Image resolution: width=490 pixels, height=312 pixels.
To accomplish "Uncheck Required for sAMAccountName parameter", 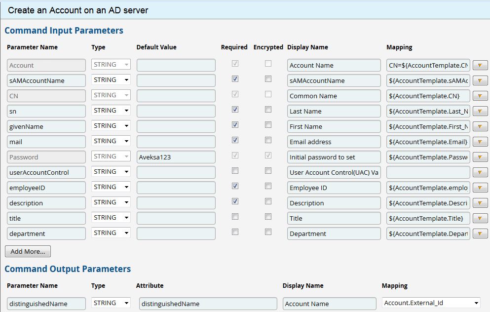I will point(235,79).
